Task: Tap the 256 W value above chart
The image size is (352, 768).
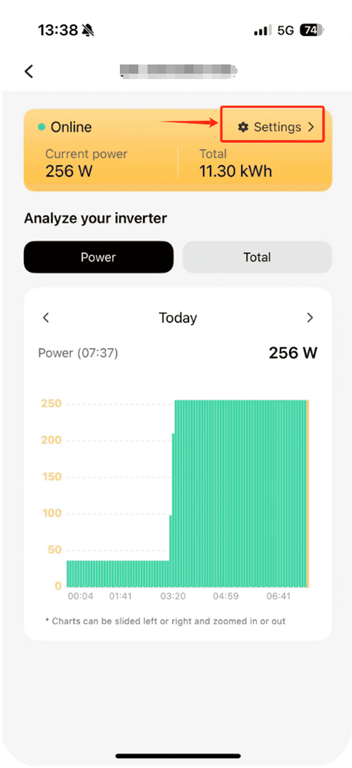Action: (x=293, y=353)
